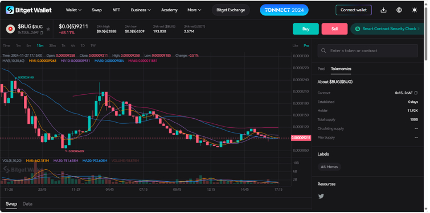The width and height of the screenshot is (430, 213).
Task: Open Smart Contract Security Check
Action: (x=387, y=29)
